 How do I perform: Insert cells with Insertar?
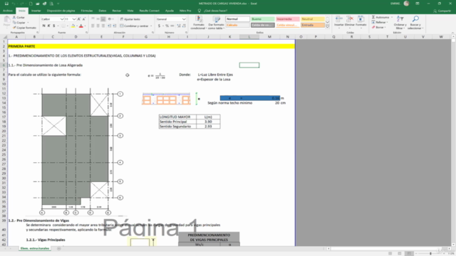pyautogui.click(x=339, y=22)
